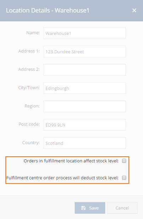The width and height of the screenshot is (143, 219).
Task: Click the 'Country:' label
Action: 31,142
